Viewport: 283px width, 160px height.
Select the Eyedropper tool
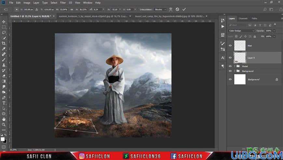point(4,49)
